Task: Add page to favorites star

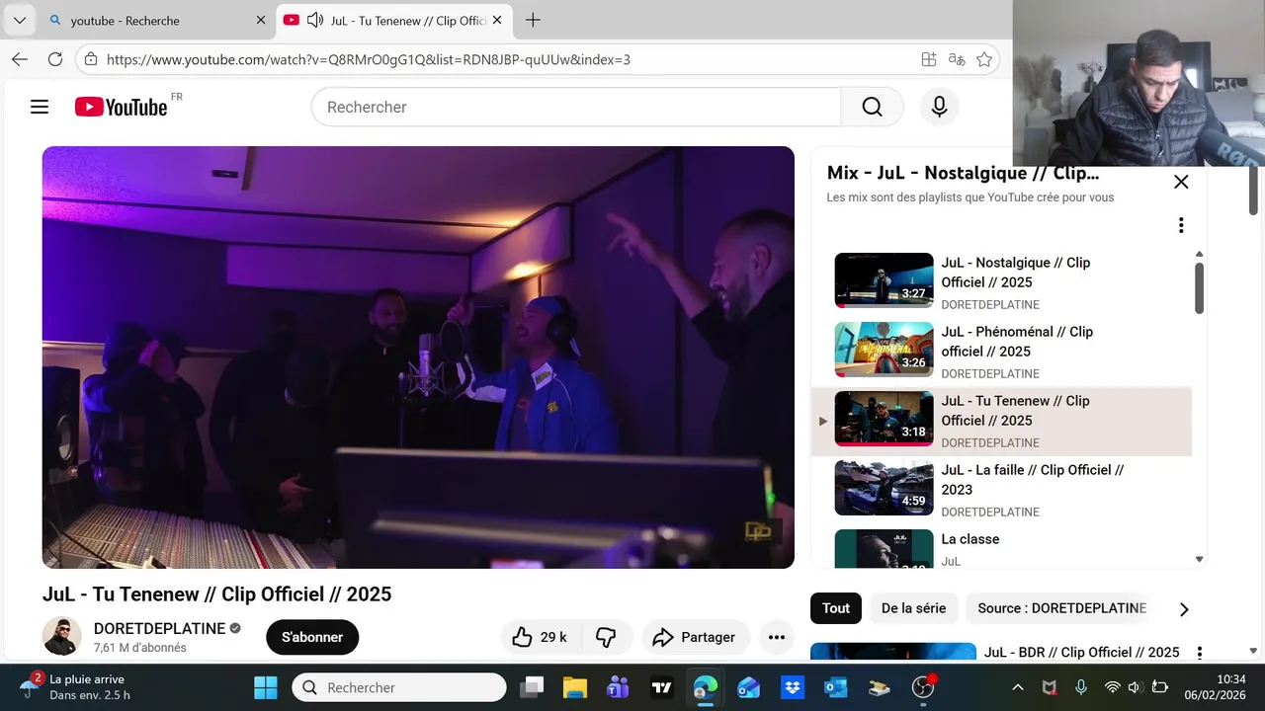Action: point(984,59)
